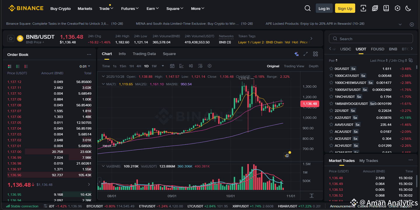Open the ticker bar settings slider icon
This screenshot has height=210, width=420.
point(46,206)
